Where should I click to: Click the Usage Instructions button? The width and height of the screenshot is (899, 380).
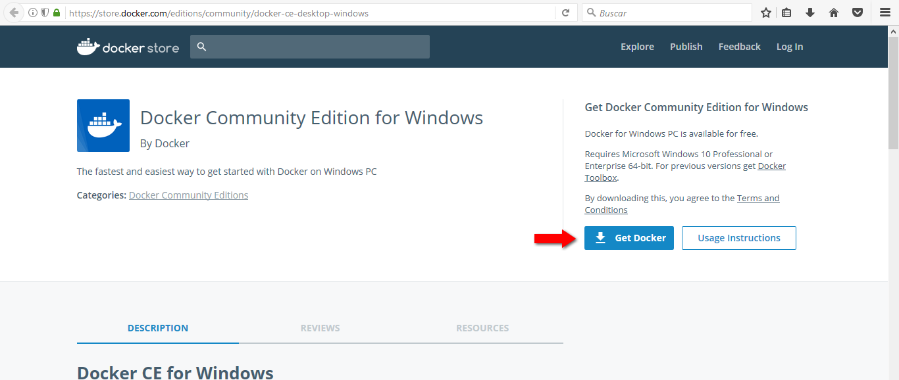point(739,238)
